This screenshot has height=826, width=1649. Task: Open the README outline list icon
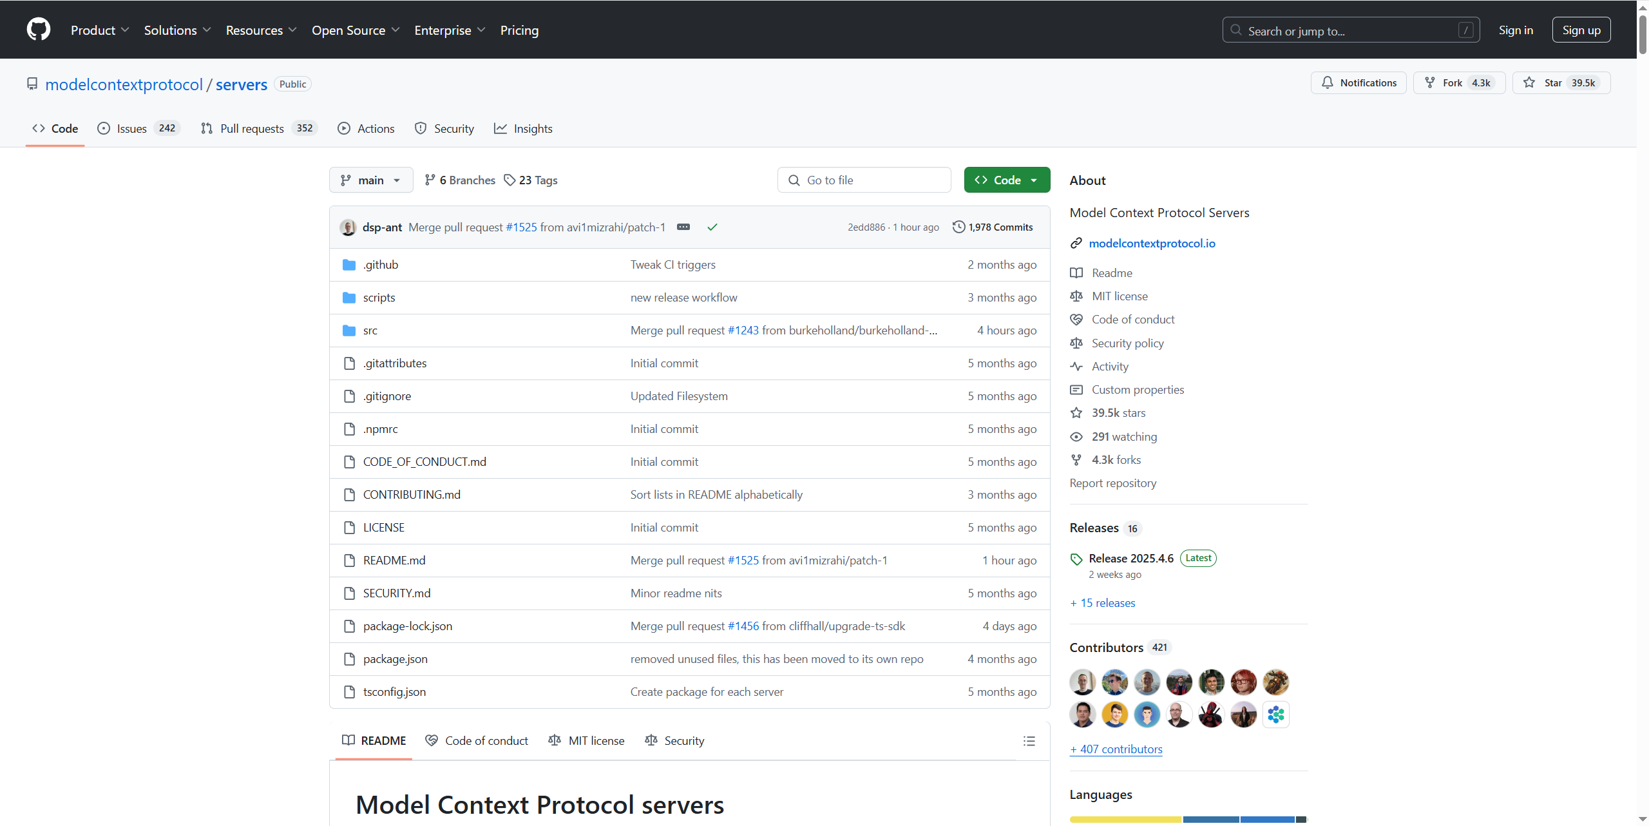pos(1029,741)
